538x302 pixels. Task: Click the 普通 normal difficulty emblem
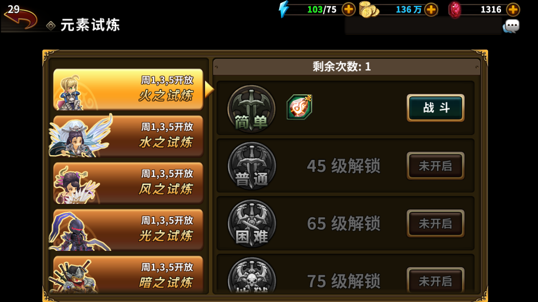(x=251, y=166)
